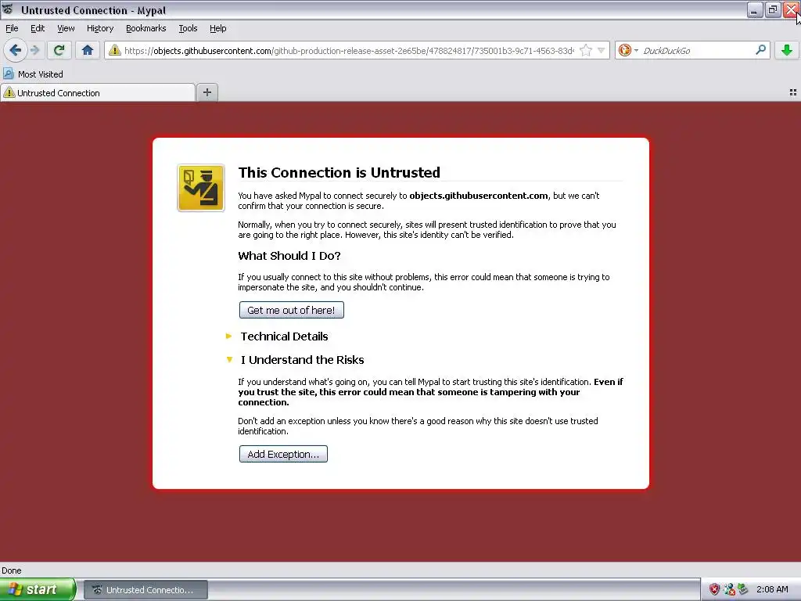Select the Untrusted Connection tab
The image size is (801, 601).
click(x=98, y=92)
